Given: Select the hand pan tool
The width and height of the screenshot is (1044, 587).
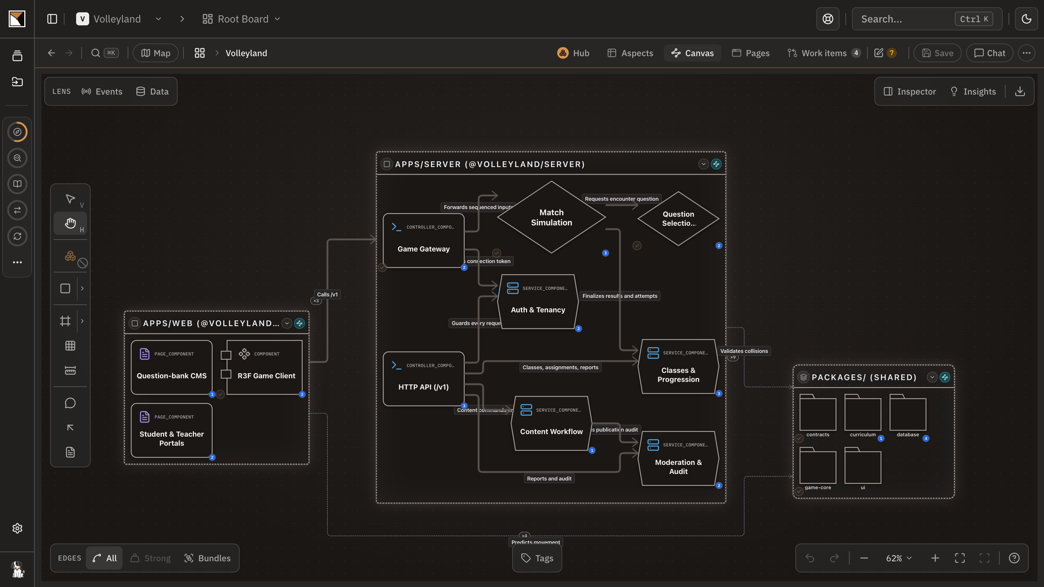Looking at the screenshot, I should click(70, 223).
